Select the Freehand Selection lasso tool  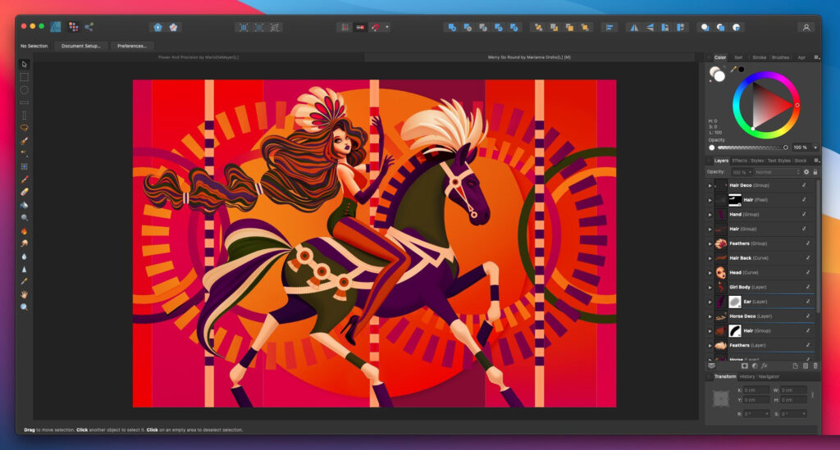coord(24,128)
